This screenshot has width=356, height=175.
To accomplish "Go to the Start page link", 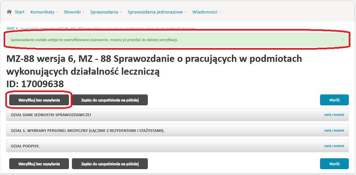I will pos(19,12).
